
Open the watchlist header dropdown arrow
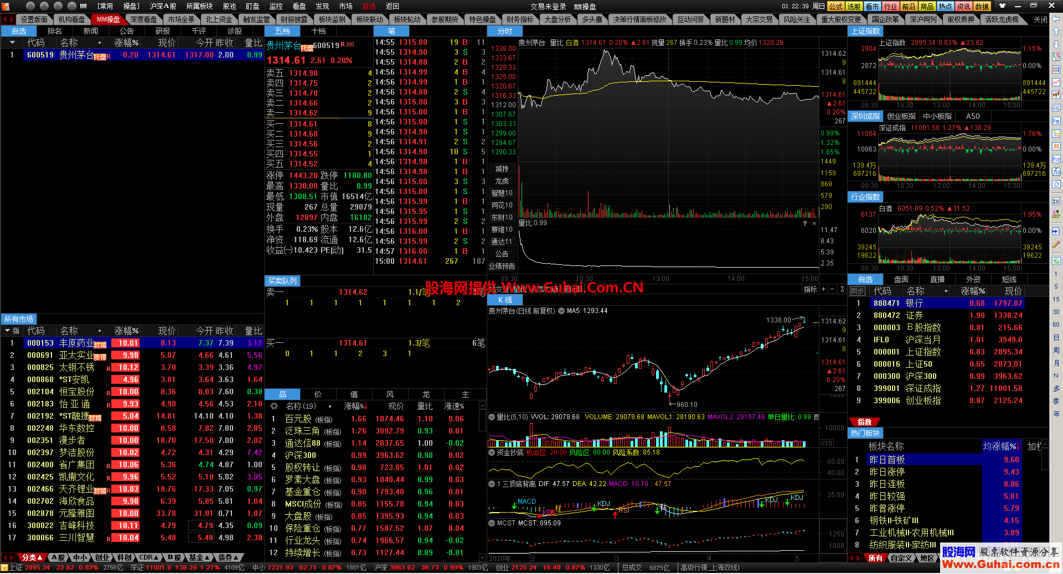12,43
